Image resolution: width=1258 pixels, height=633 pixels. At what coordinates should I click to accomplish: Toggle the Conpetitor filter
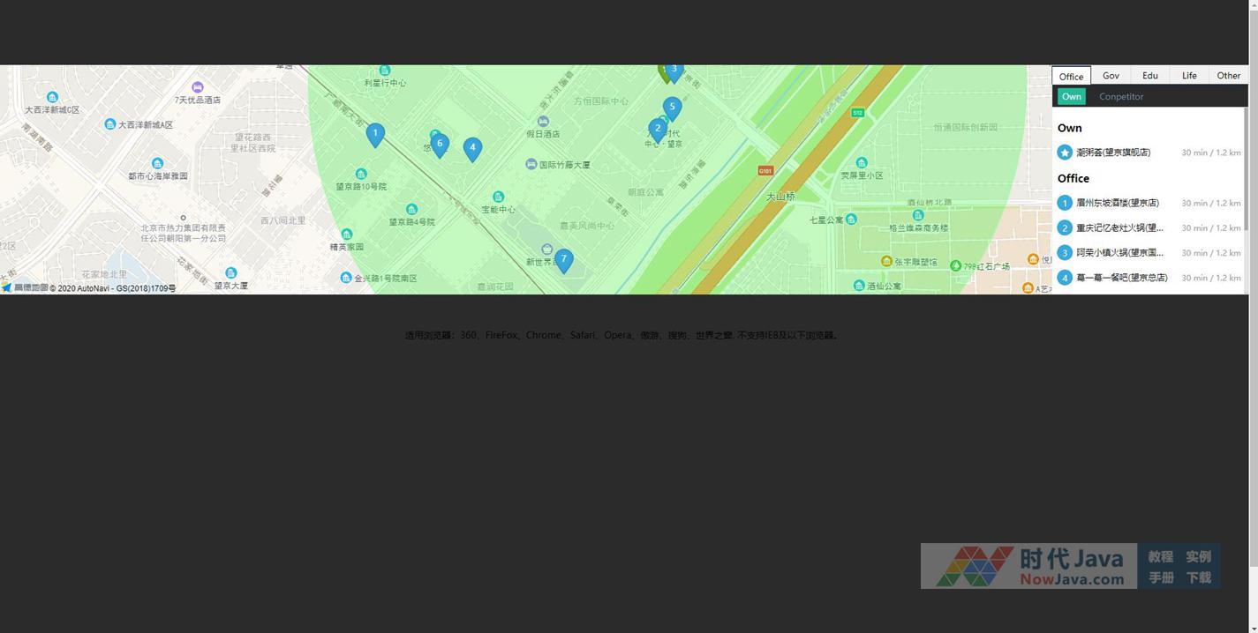coord(1120,97)
